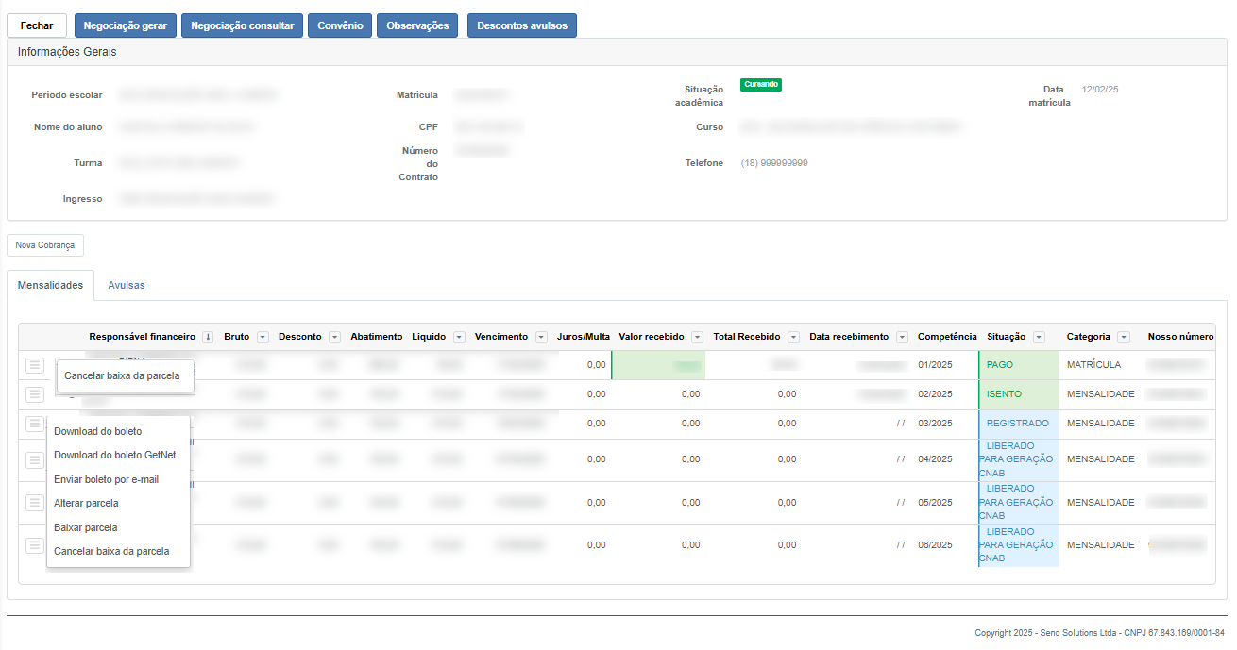1237x650 pixels.
Task: Sort by Responsável financeiro using arrow icon
Action: coord(208,337)
